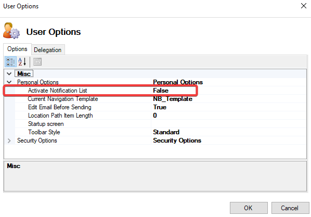Select the Security Options row label
311x217 pixels.
(37, 141)
